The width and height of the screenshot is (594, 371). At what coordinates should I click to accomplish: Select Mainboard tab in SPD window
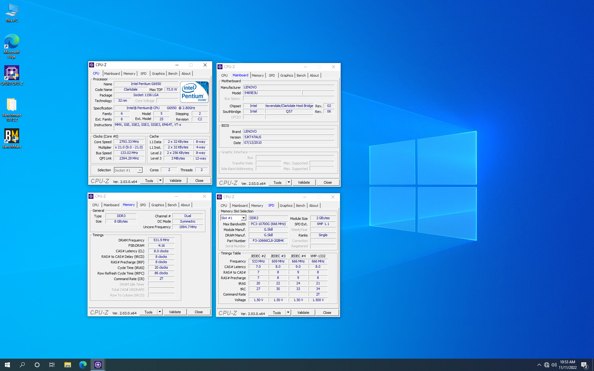click(240, 206)
